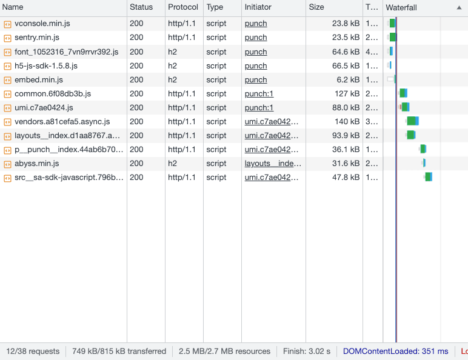
Task: Select the sentry.min.js request name
Action: point(37,38)
